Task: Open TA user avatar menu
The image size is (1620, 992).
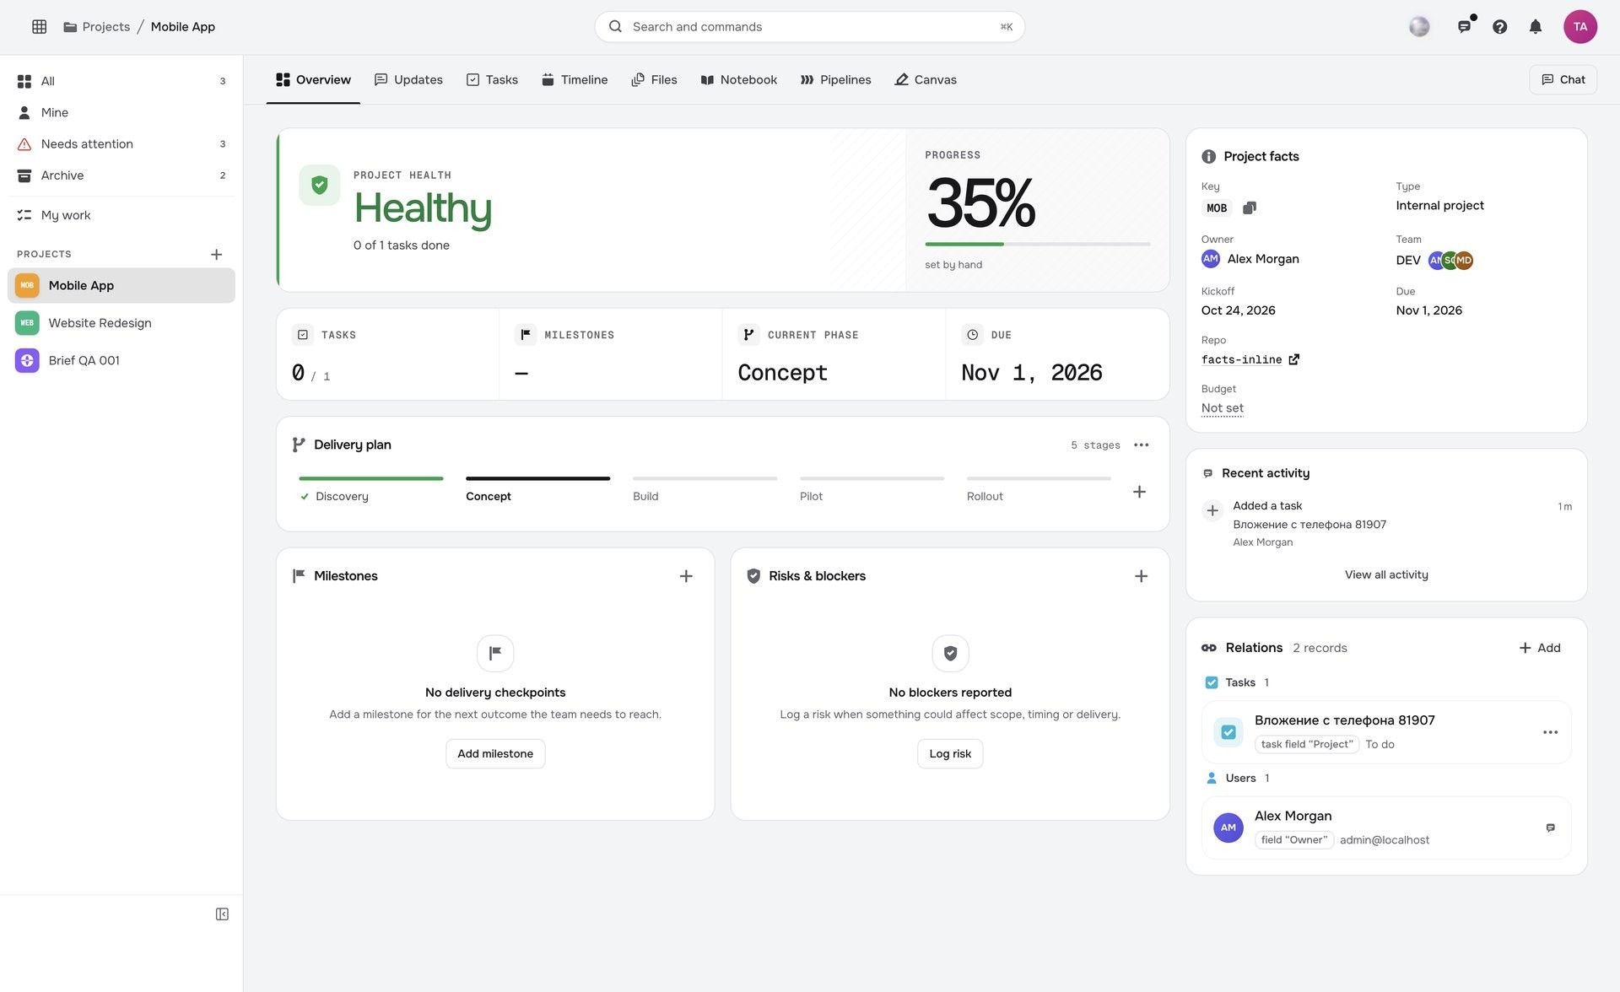Action: tap(1580, 27)
